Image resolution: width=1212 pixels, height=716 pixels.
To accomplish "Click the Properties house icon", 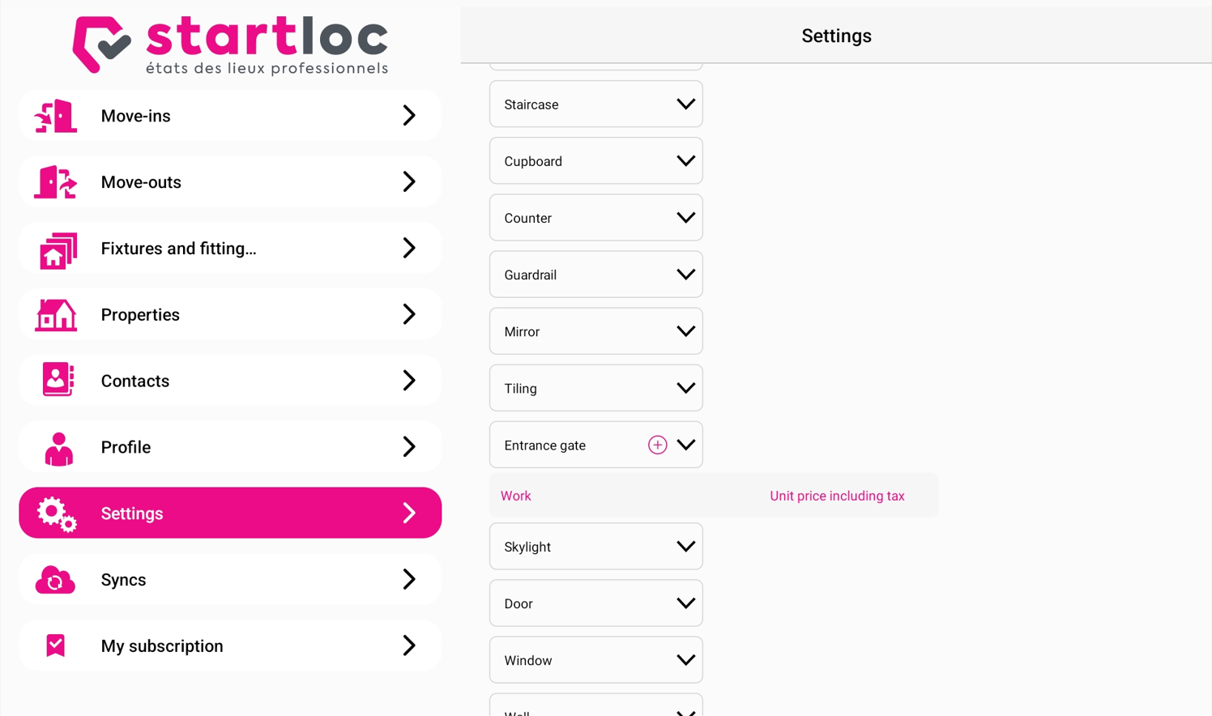I will point(56,315).
